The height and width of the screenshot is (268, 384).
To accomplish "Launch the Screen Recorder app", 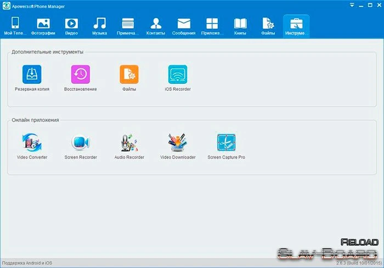I will pyautogui.click(x=81, y=146).
